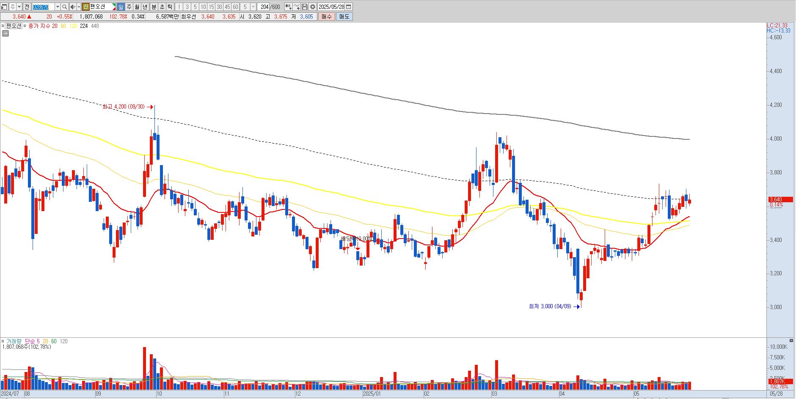Click the small square marker before 거래량 label
The width and height of the screenshot is (796, 399).
point(3,341)
